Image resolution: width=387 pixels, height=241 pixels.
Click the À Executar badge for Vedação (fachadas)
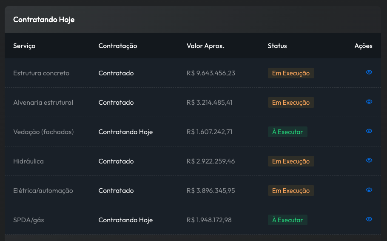pos(287,132)
